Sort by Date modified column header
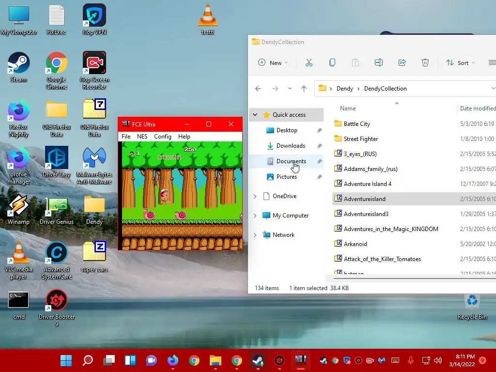Screen dimensions: 496x372 (478, 108)
